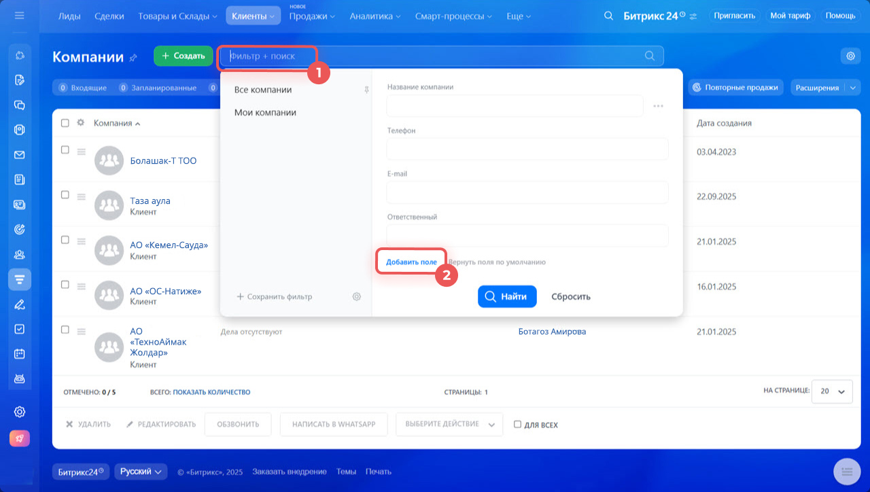The image size is (870, 492).
Task: Open calendar icon in left sidebar
Action: 20,353
